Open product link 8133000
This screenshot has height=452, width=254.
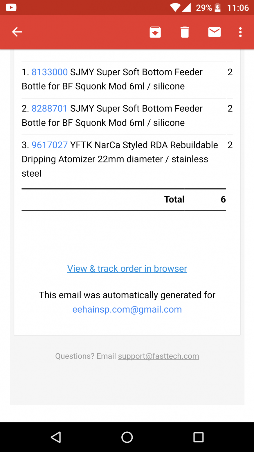click(50, 72)
